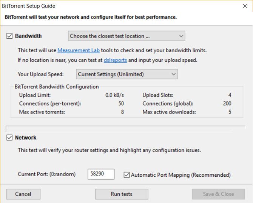Click the Connections (per-torrent) value
253x203 pixels.
[120, 104]
